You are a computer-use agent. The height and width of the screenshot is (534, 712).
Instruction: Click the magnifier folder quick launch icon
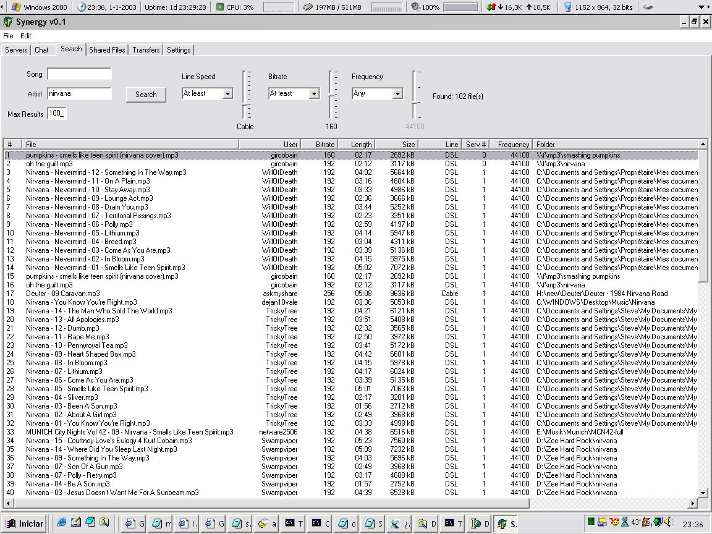104,523
